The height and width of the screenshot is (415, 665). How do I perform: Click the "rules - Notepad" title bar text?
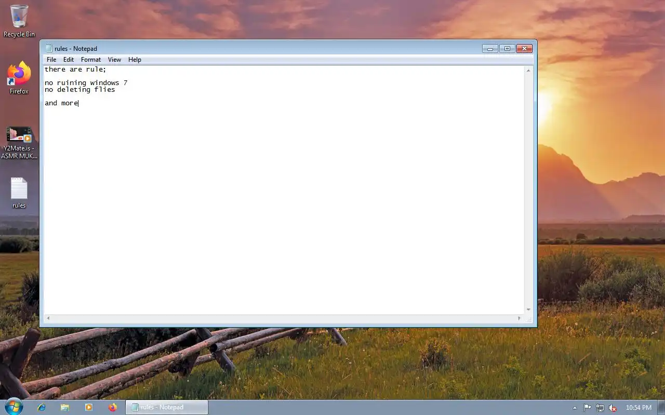point(76,49)
